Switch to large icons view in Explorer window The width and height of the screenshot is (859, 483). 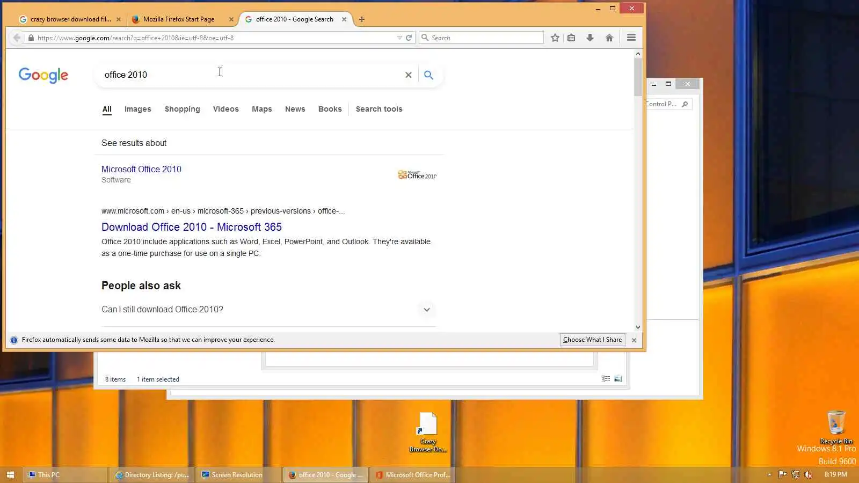pyautogui.click(x=618, y=379)
